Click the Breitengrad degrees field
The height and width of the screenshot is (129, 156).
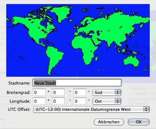pos(39,92)
